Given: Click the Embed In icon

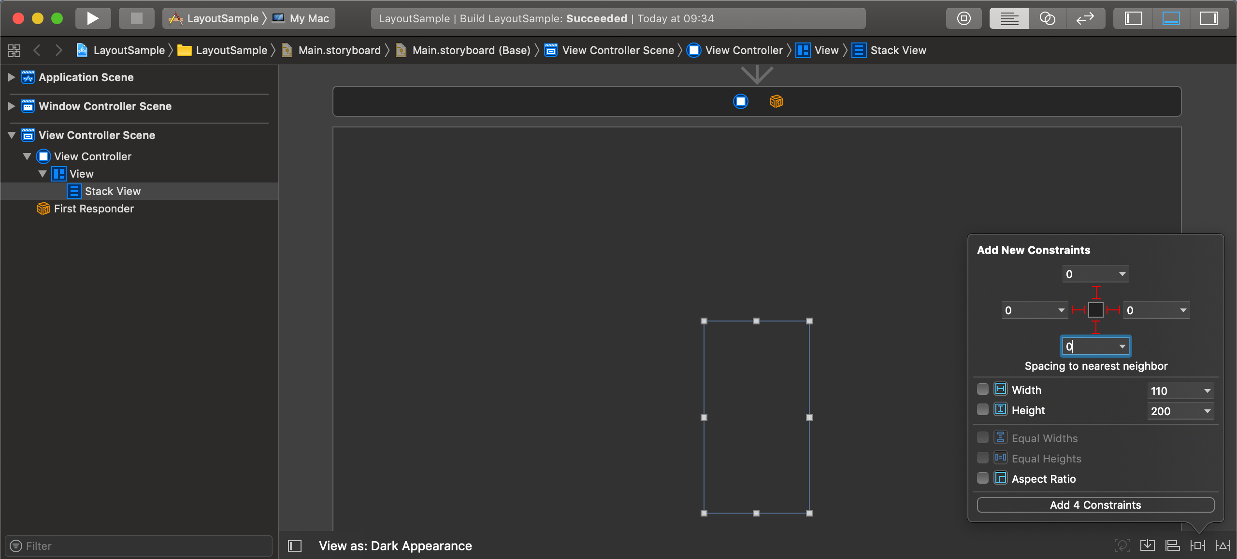Looking at the screenshot, I should (1148, 545).
